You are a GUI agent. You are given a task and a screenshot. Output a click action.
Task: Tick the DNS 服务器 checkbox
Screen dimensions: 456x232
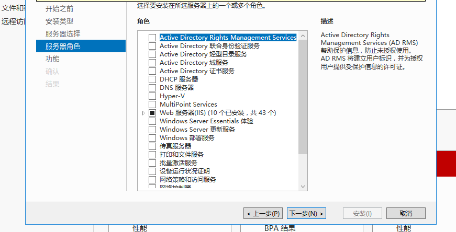coord(152,88)
